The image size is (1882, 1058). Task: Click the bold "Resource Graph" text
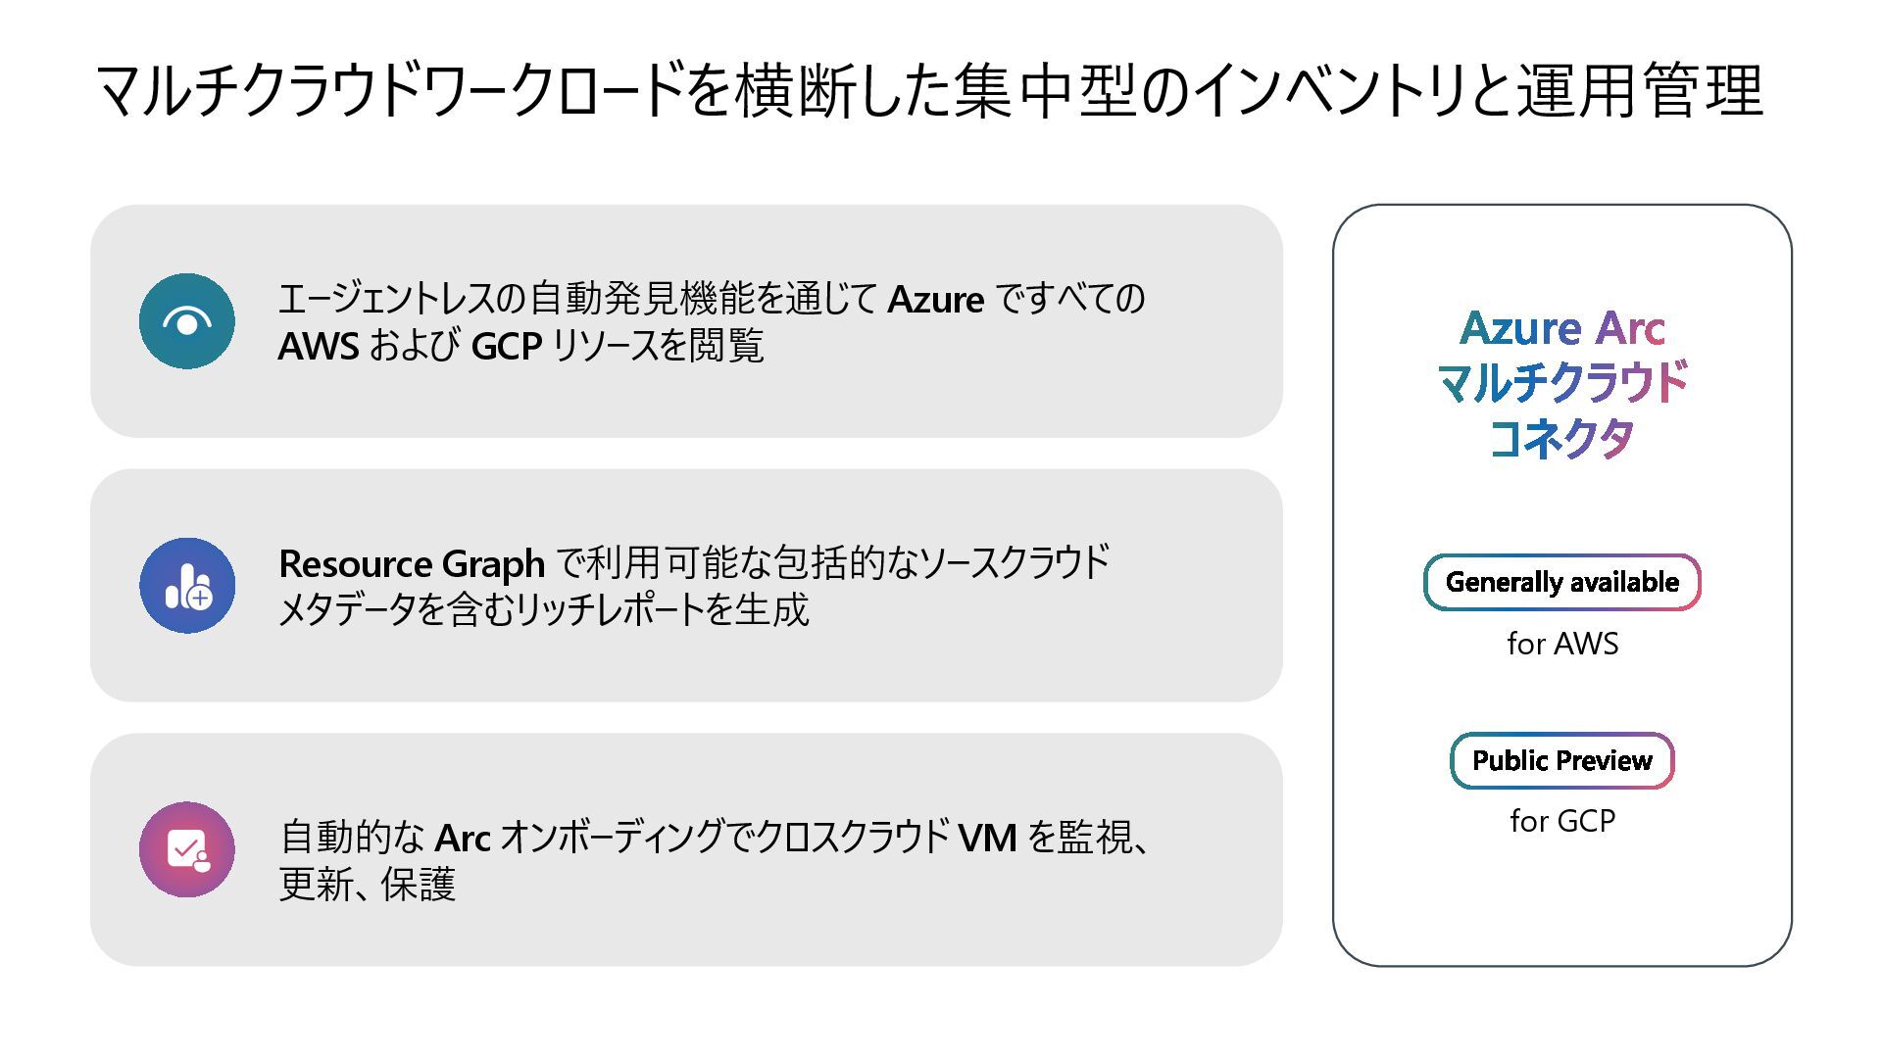click(x=412, y=564)
